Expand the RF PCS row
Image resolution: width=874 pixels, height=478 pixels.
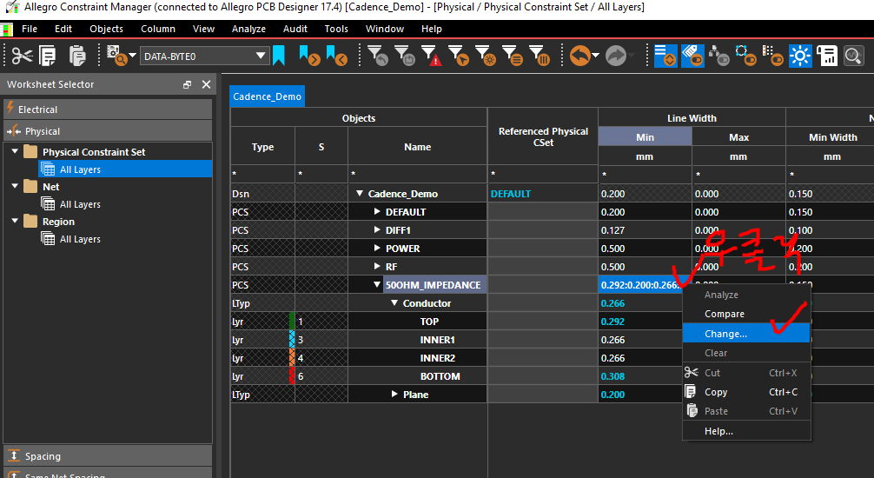click(x=377, y=267)
